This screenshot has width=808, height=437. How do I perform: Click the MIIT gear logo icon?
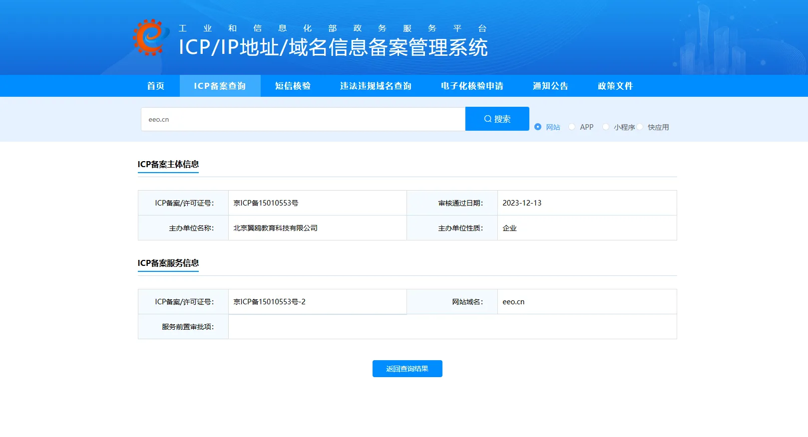pos(151,37)
